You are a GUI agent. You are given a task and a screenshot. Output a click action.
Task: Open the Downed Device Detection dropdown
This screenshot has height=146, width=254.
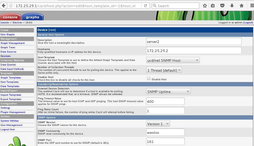[168, 91]
